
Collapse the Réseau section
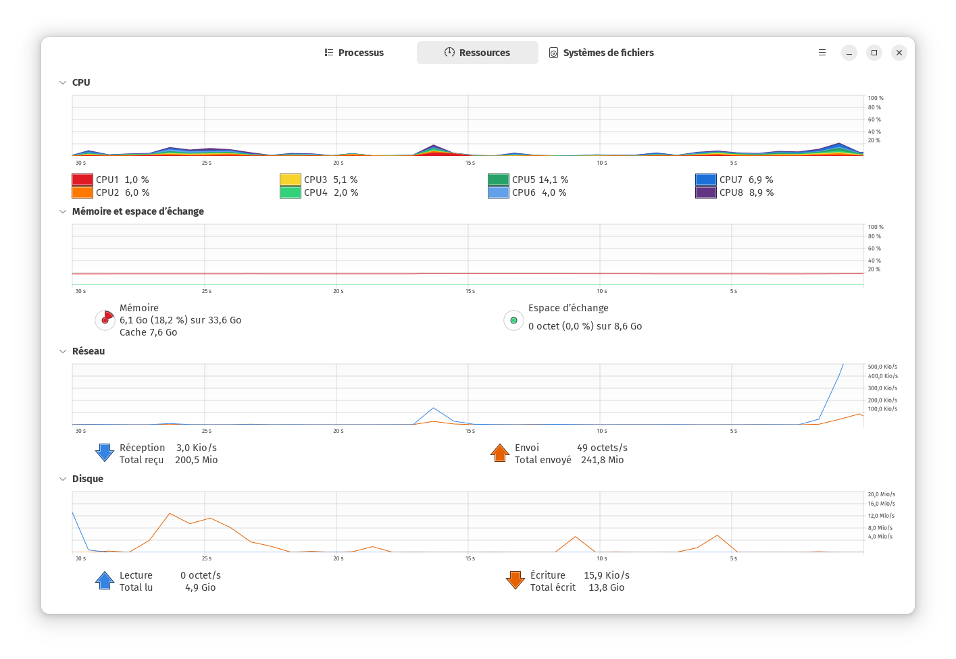pyautogui.click(x=63, y=352)
